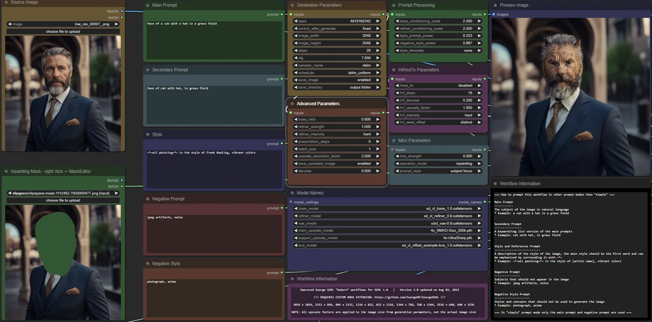Increase the steps value with right arrow
The width and height of the screenshot is (652, 322).
(x=378, y=50)
